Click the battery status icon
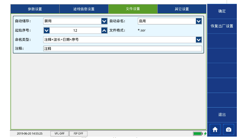The image size is (240, 138). pyautogui.click(x=198, y=134)
